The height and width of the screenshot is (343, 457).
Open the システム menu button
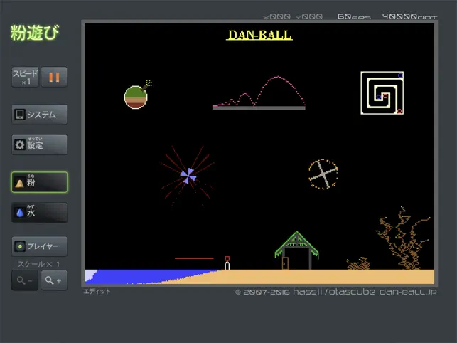pyautogui.click(x=39, y=115)
